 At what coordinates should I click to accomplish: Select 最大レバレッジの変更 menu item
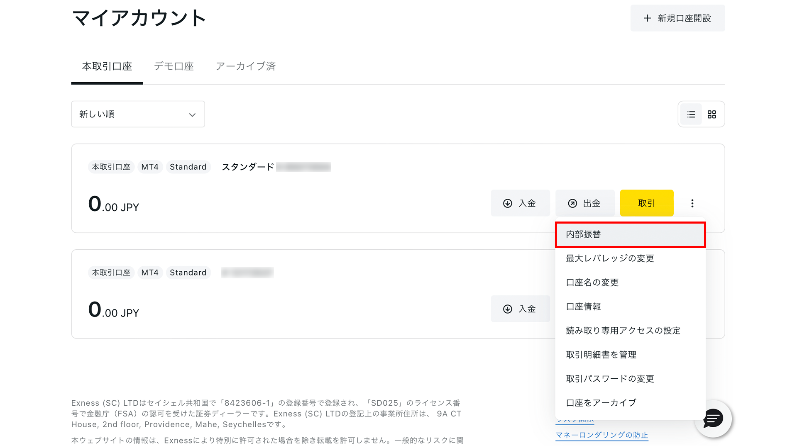click(610, 258)
